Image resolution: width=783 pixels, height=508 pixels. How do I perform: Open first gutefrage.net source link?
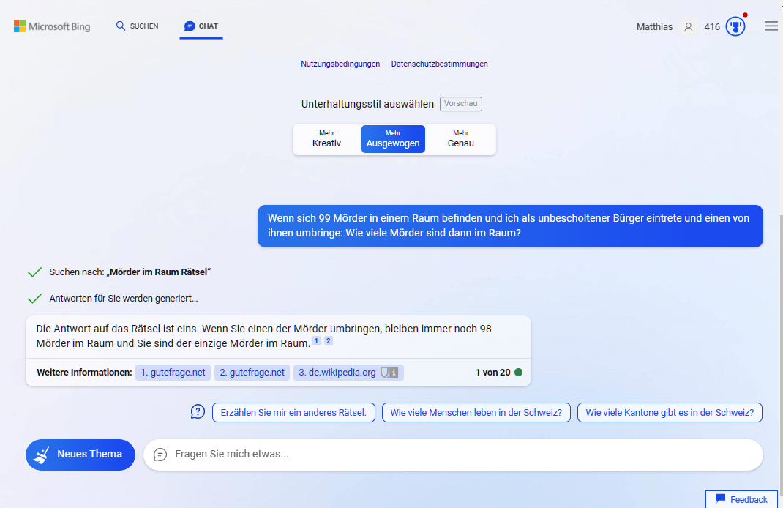tap(173, 373)
